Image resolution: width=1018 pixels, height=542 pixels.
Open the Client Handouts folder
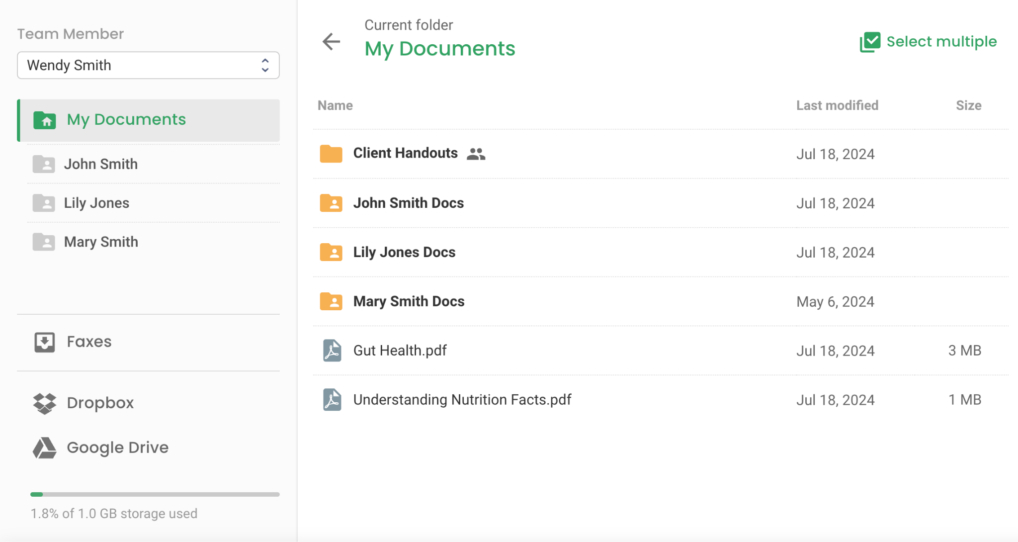pos(405,153)
